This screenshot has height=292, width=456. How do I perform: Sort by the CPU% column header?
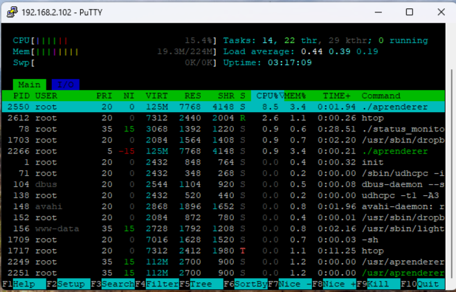[x=268, y=95]
